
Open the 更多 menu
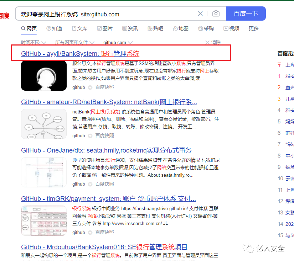pyautogui.click(x=254, y=28)
